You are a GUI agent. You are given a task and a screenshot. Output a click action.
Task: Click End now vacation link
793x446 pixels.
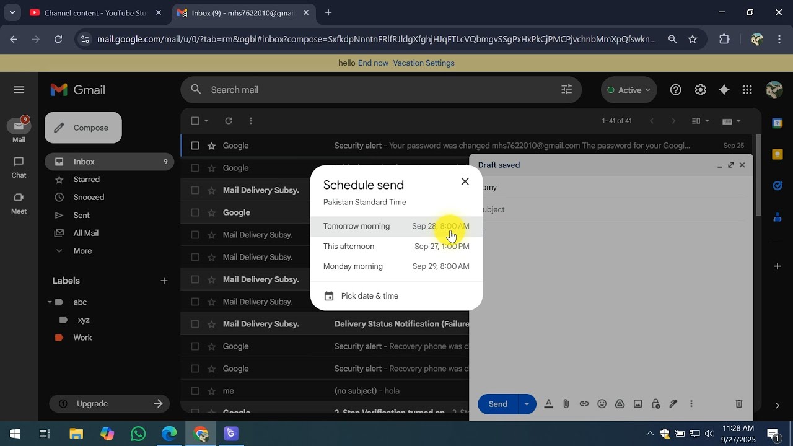pyautogui.click(x=373, y=63)
